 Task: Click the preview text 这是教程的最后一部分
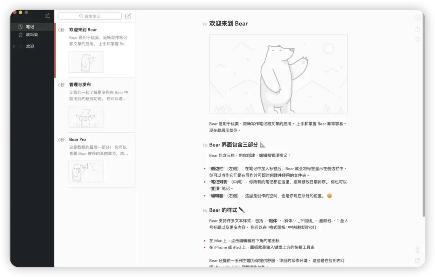[x=99, y=150]
